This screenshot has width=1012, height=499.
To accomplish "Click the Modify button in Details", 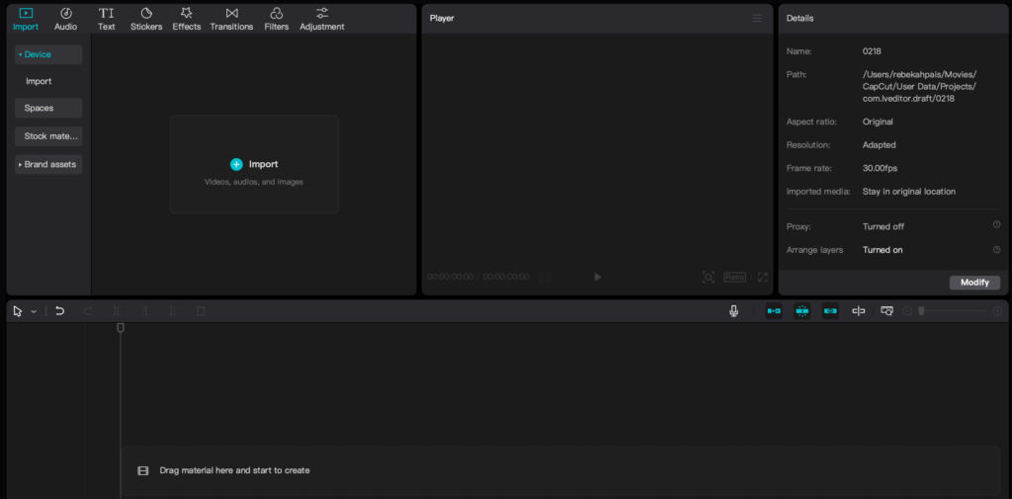I will click(974, 283).
